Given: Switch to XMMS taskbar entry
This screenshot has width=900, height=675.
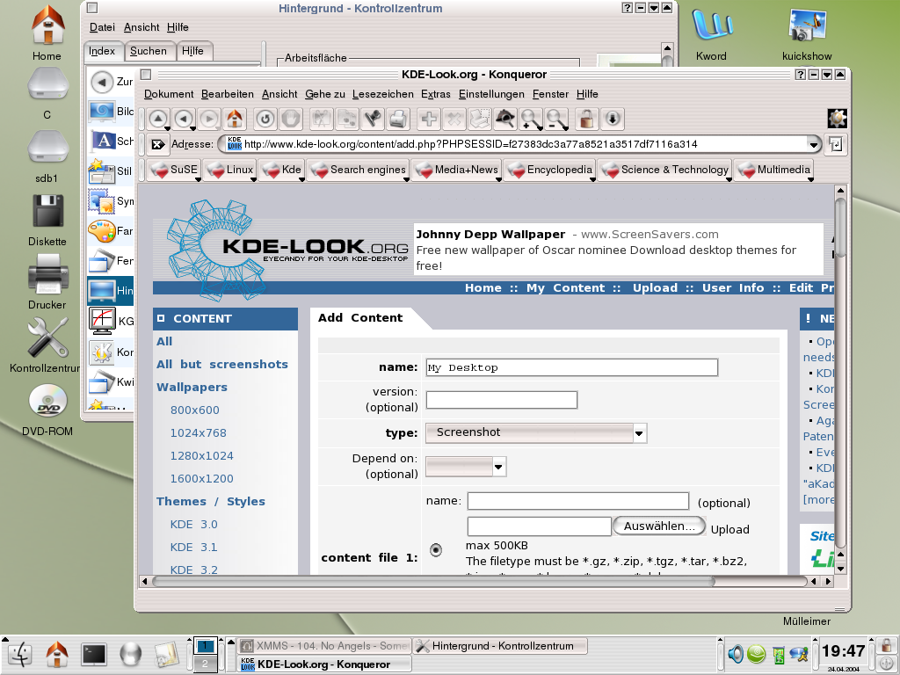Looking at the screenshot, I should pyautogui.click(x=324, y=646).
